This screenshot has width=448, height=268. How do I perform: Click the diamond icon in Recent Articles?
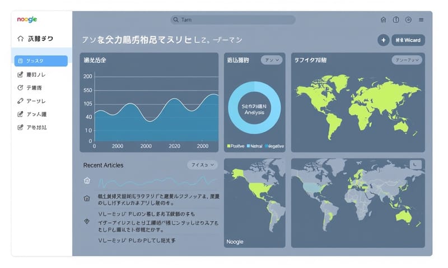click(x=87, y=221)
